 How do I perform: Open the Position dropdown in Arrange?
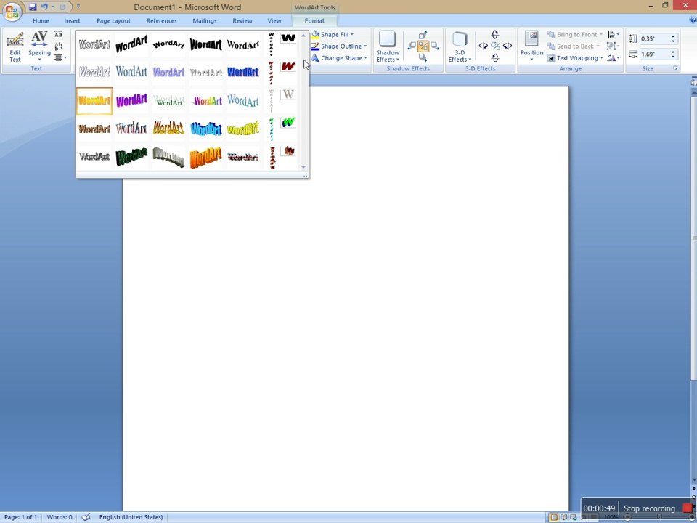(x=531, y=46)
